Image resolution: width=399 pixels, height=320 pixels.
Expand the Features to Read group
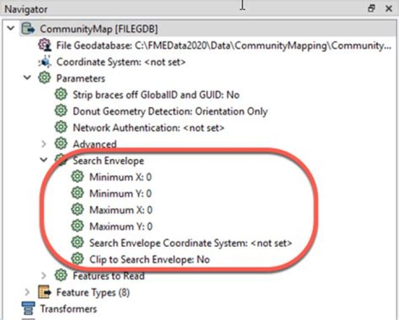(44, 276)
